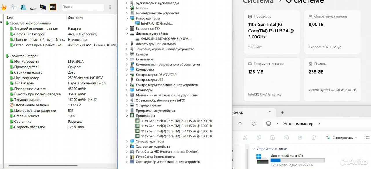Close the Explorer tab with X
The width and height of the screenshot is (371, 169).
tap(270, 113)
